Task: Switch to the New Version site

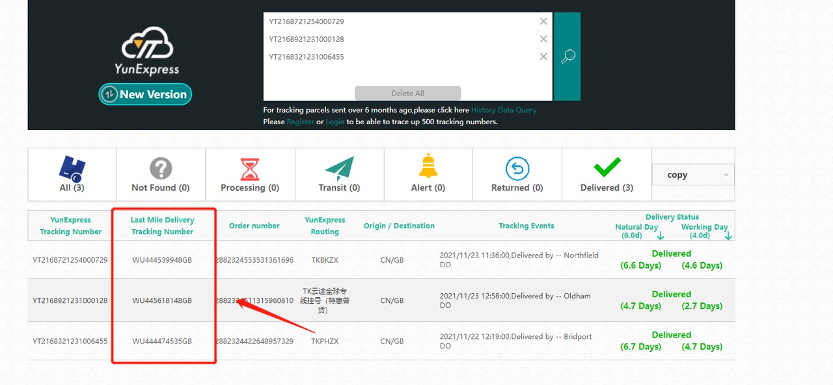Action: 145,94
